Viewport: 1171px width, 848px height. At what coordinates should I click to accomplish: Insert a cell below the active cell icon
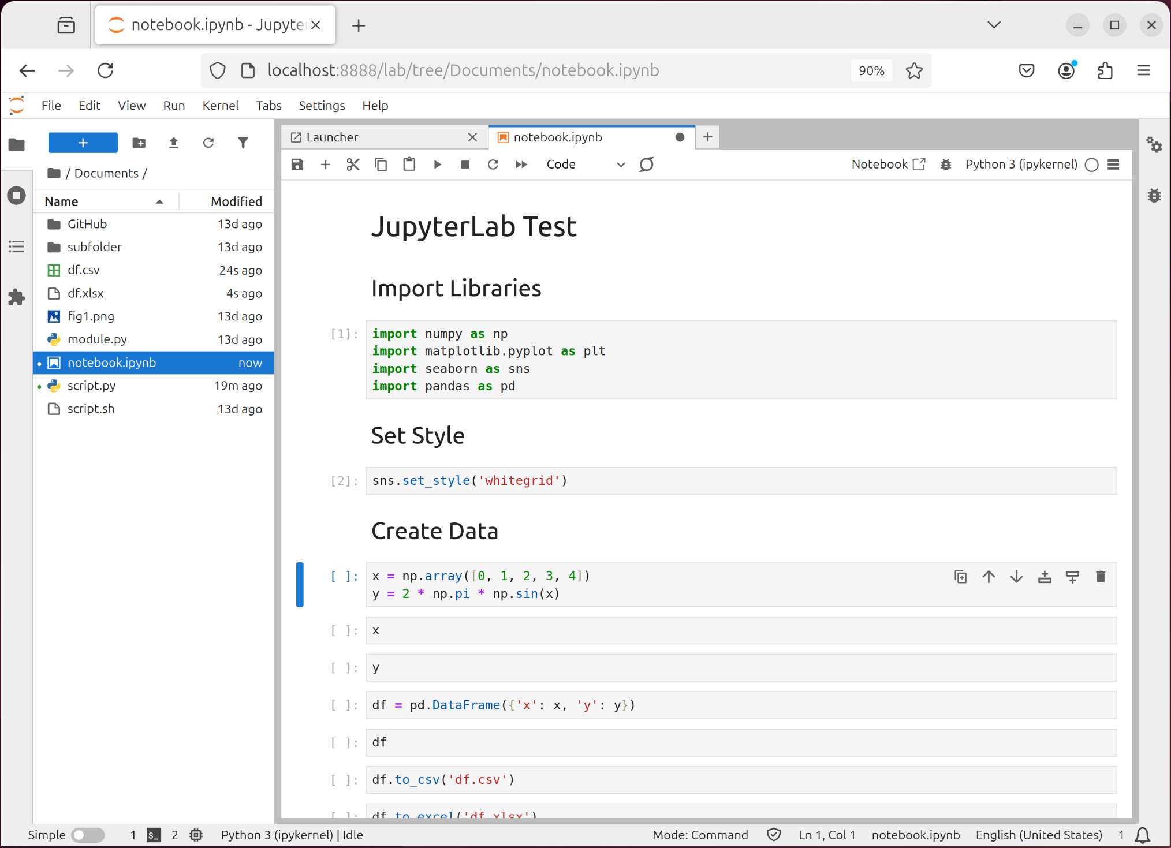pyautogui.click(x=1072, y=577)
